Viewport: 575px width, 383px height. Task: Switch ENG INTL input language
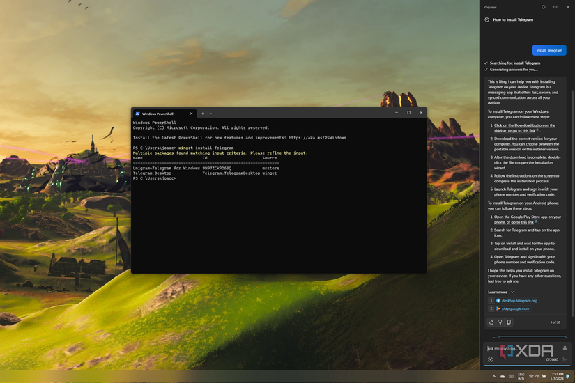click(x=521, y=377)
